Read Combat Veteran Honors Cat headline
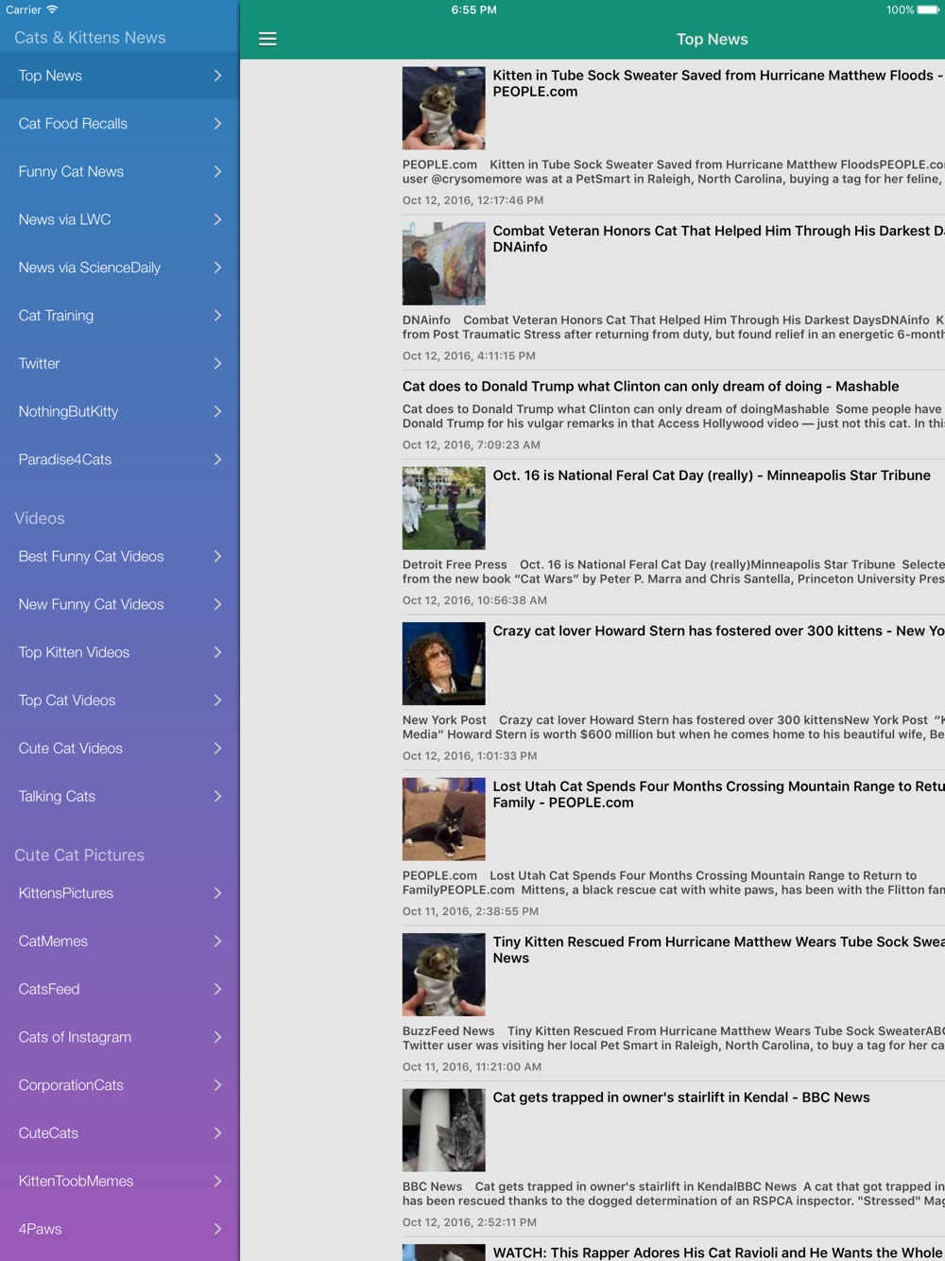Image resolution: width=945 pixels, height=1261 pixels. click(x=718, y=239)
